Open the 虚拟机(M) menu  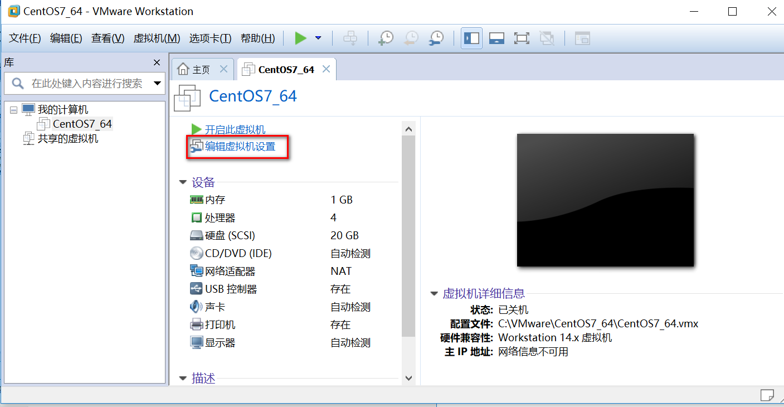click(157, 38)
